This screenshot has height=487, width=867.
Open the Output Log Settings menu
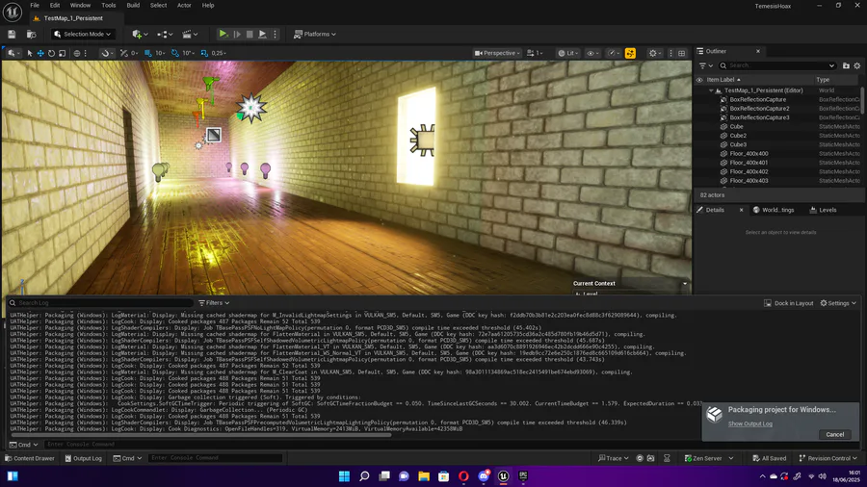[838, 303]
